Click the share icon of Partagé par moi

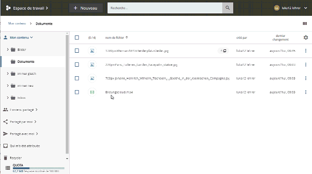tap(5, 122)
